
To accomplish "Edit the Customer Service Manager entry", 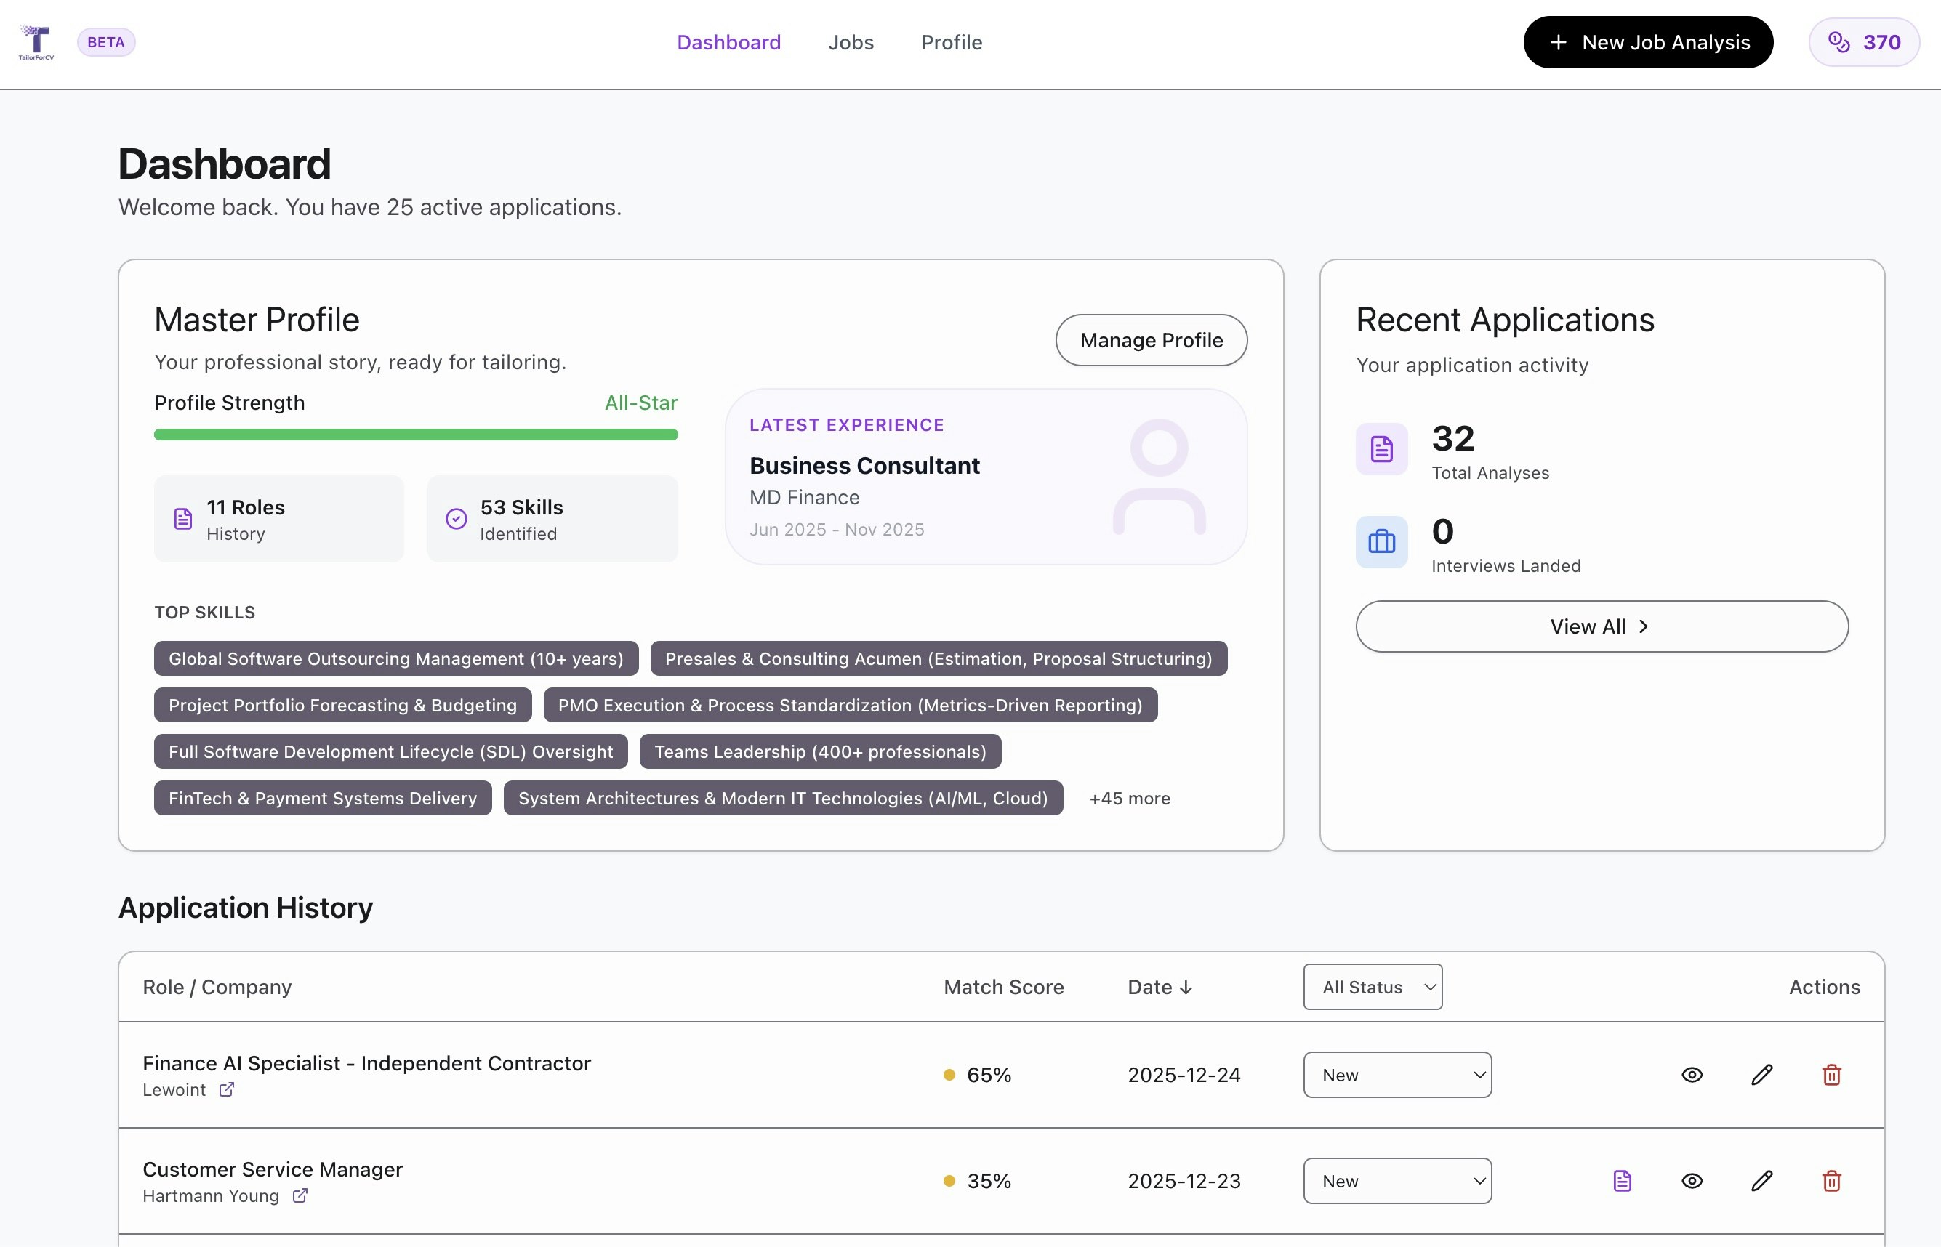I will click(x=1761, y=1181).
